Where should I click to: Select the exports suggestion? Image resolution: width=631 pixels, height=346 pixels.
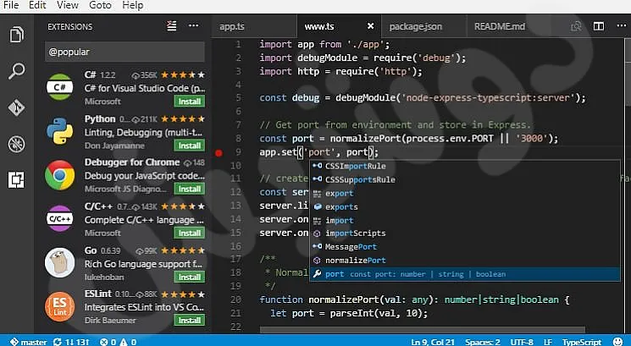[x=465, y=207]
